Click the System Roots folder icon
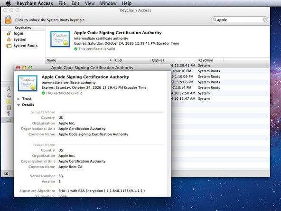 (9, 46)
